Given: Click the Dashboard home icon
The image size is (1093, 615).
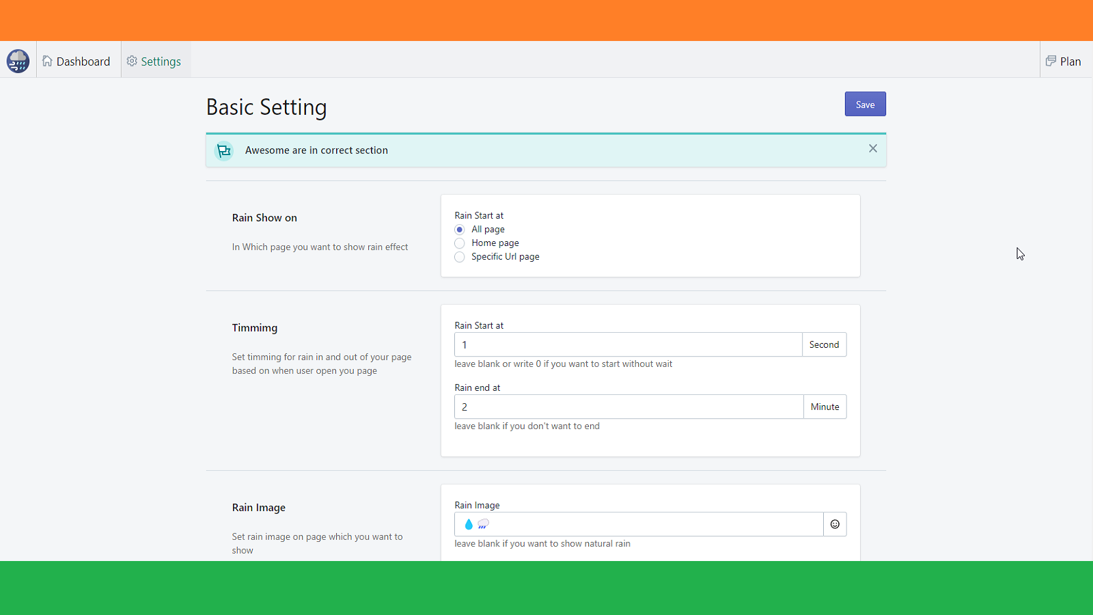Looking at the screenshot, I should [x=47, y=61].
